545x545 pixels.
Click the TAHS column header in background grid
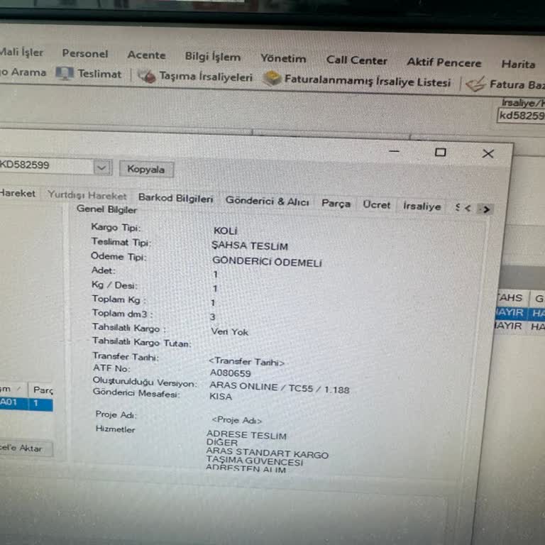point(510,298)
